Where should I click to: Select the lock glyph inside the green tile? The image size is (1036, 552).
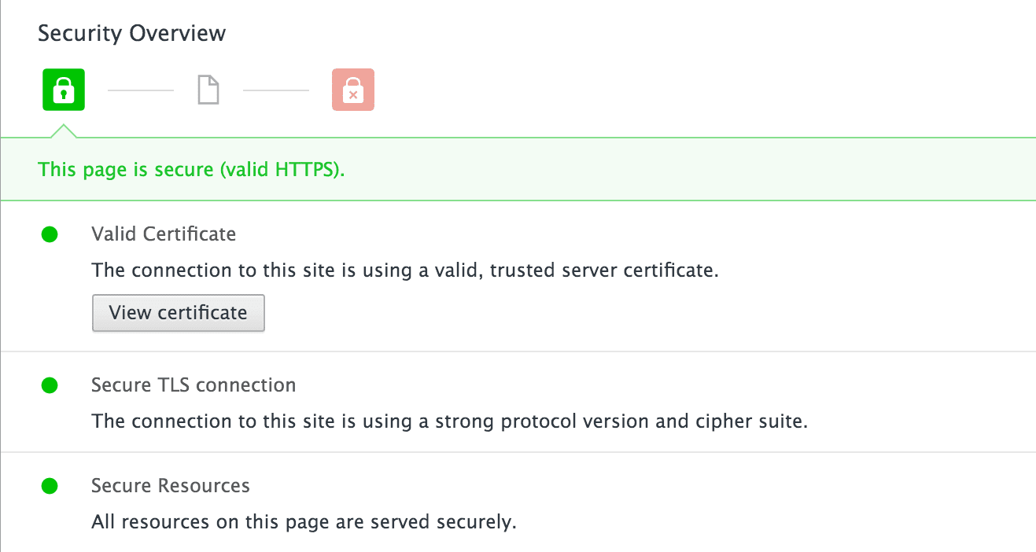(x=63, y=90)
